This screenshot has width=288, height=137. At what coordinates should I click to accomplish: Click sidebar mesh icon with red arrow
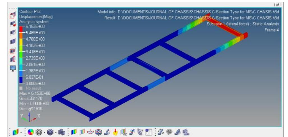click(13, 24)
